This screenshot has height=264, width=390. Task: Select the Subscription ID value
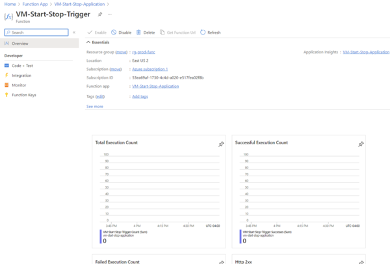click(168, 77)
